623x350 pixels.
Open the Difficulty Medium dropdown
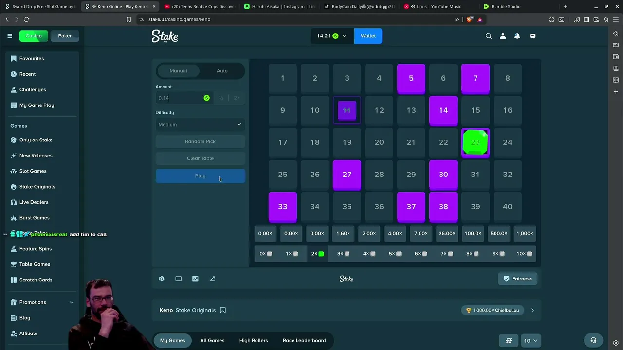(200, 125)
